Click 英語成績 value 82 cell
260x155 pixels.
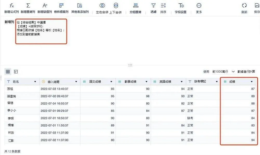[168, 104]
